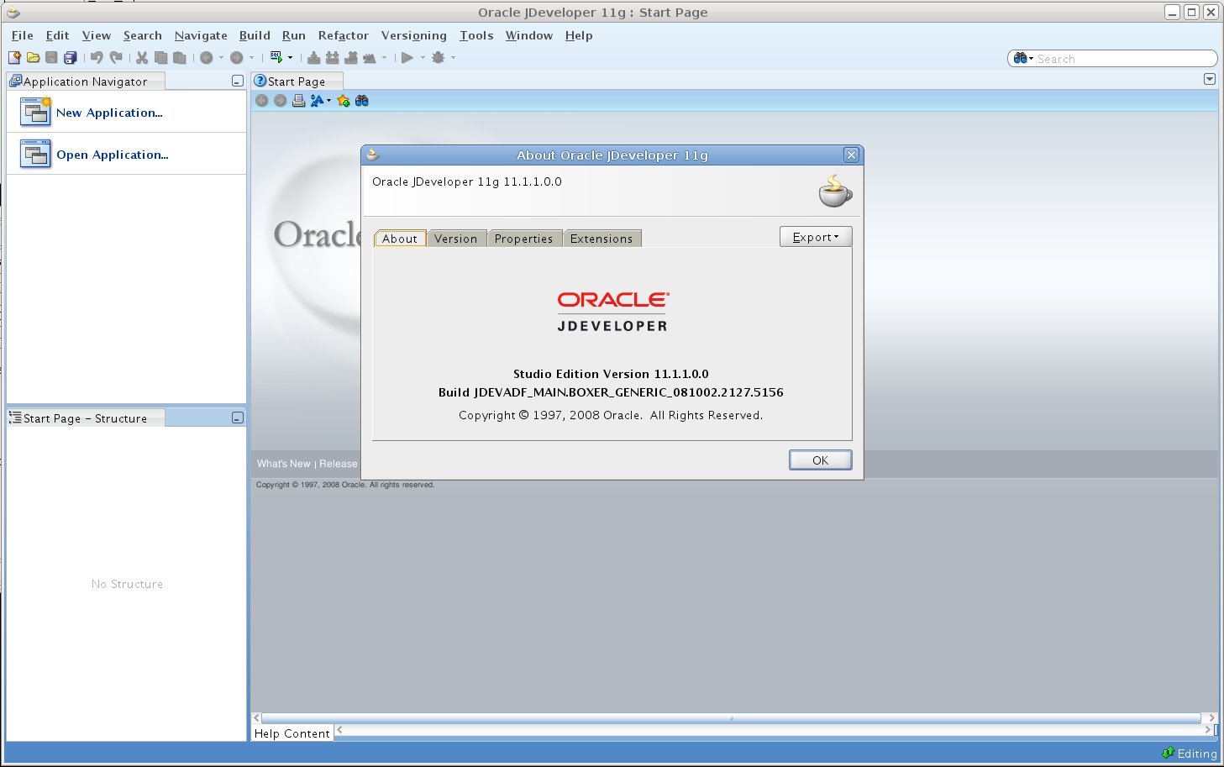Click the binoculars Find icon on Start Page

click(x=362, y=101)
